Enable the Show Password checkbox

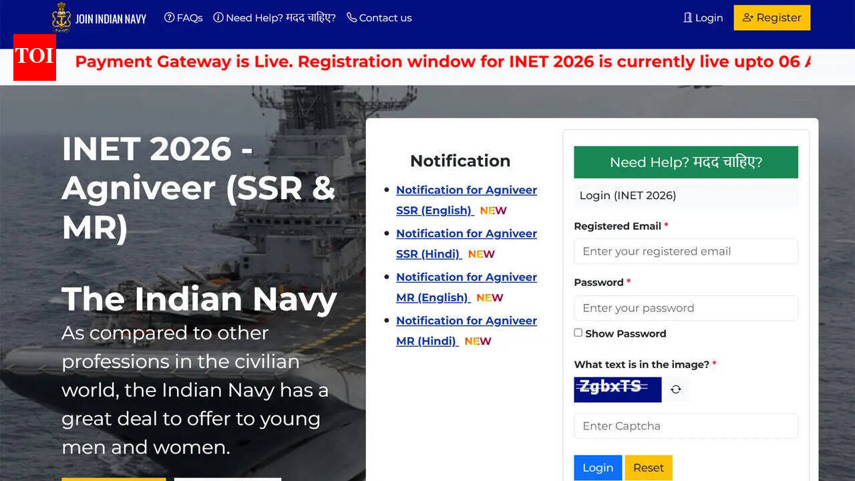coord(578,333)
